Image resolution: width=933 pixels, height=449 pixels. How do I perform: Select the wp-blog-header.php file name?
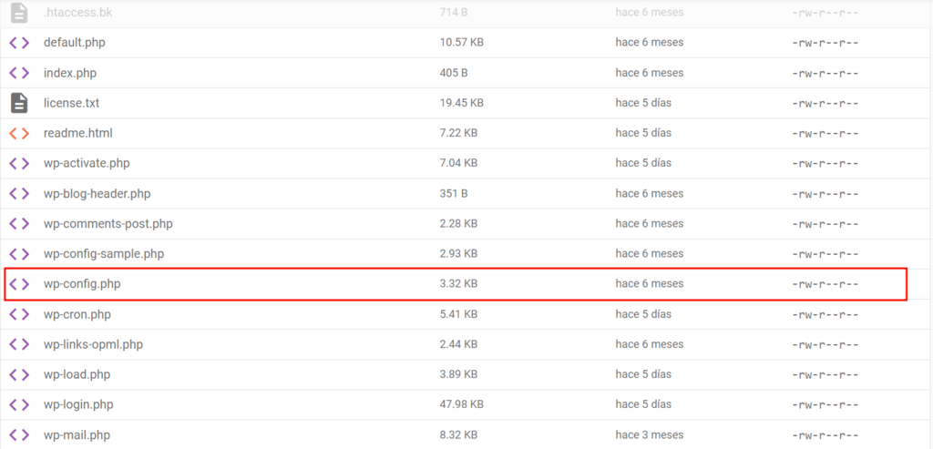[97, 193]
